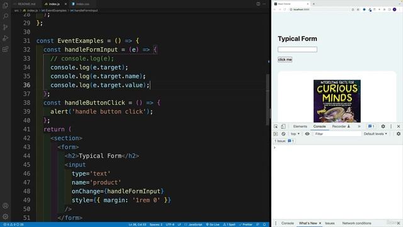Focus the console Filter input
The height and width of the screenshot is (227, 403).
338,134
